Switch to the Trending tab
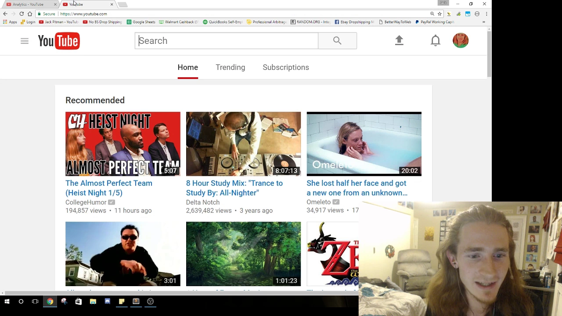Viewport: 562px width, 316px height. [x=230, y=68]
